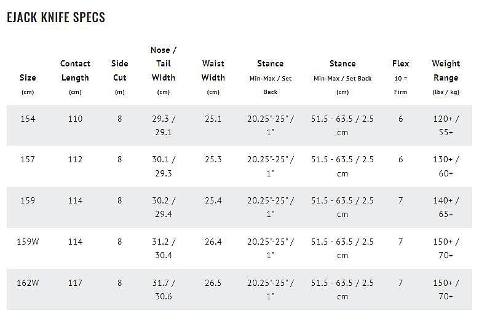Screen dimensions: 479x327
Task: Click the EJACK KNIFE SPECS heading
Action: (x=56, y=17)
